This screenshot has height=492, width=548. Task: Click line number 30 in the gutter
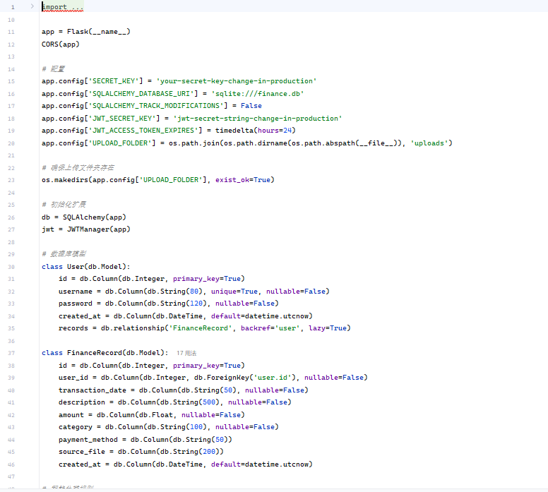[11, 267]
